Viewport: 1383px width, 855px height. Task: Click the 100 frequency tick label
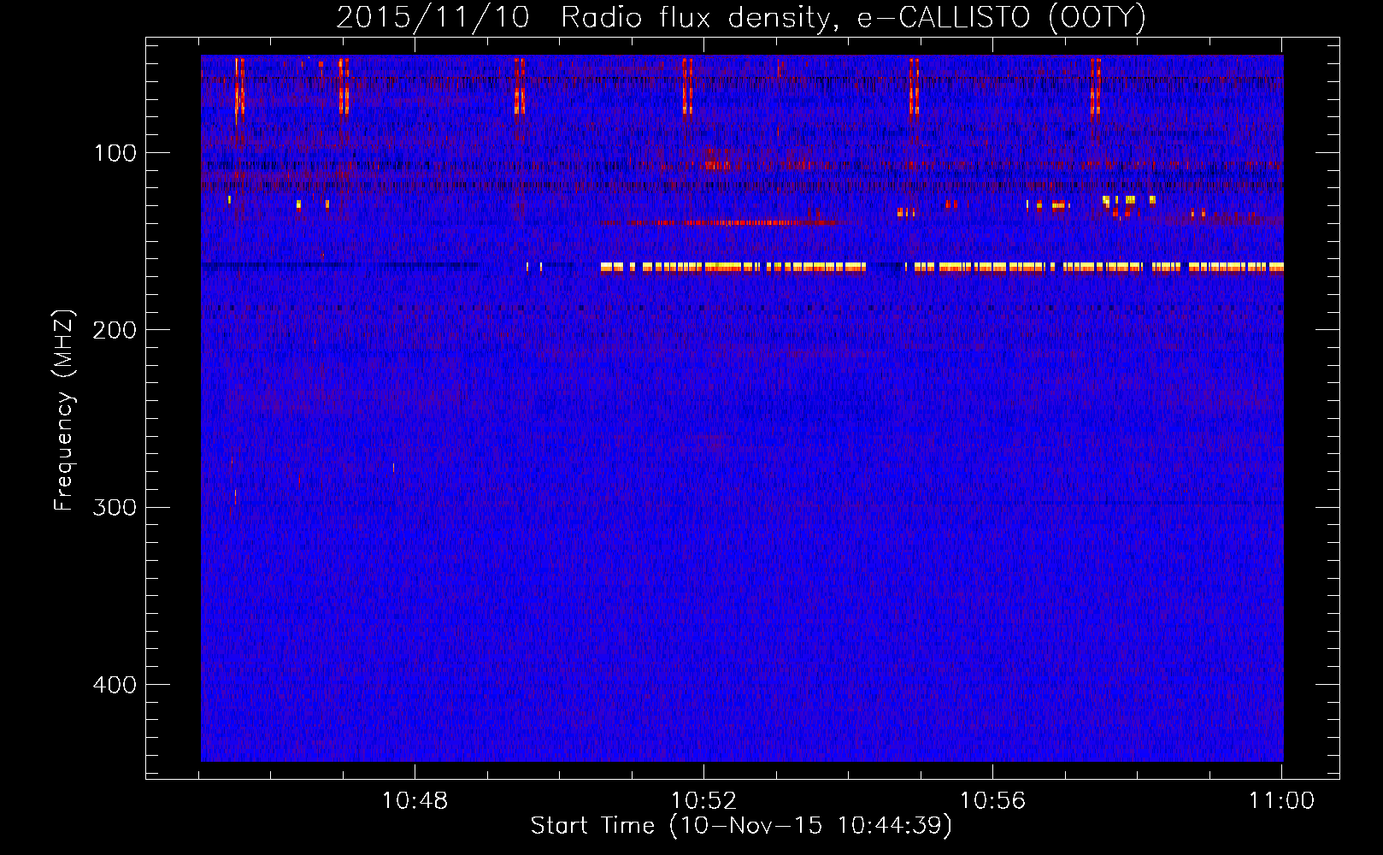(115, 153)
